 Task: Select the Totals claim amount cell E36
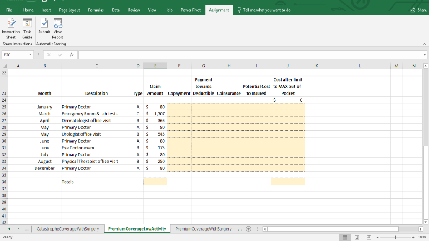[155, 182]
